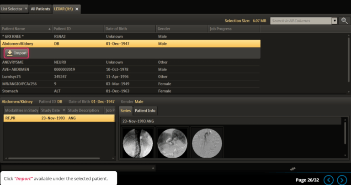
Task: Click patient ID RSNA2 cell
Action: click(59, 36)
